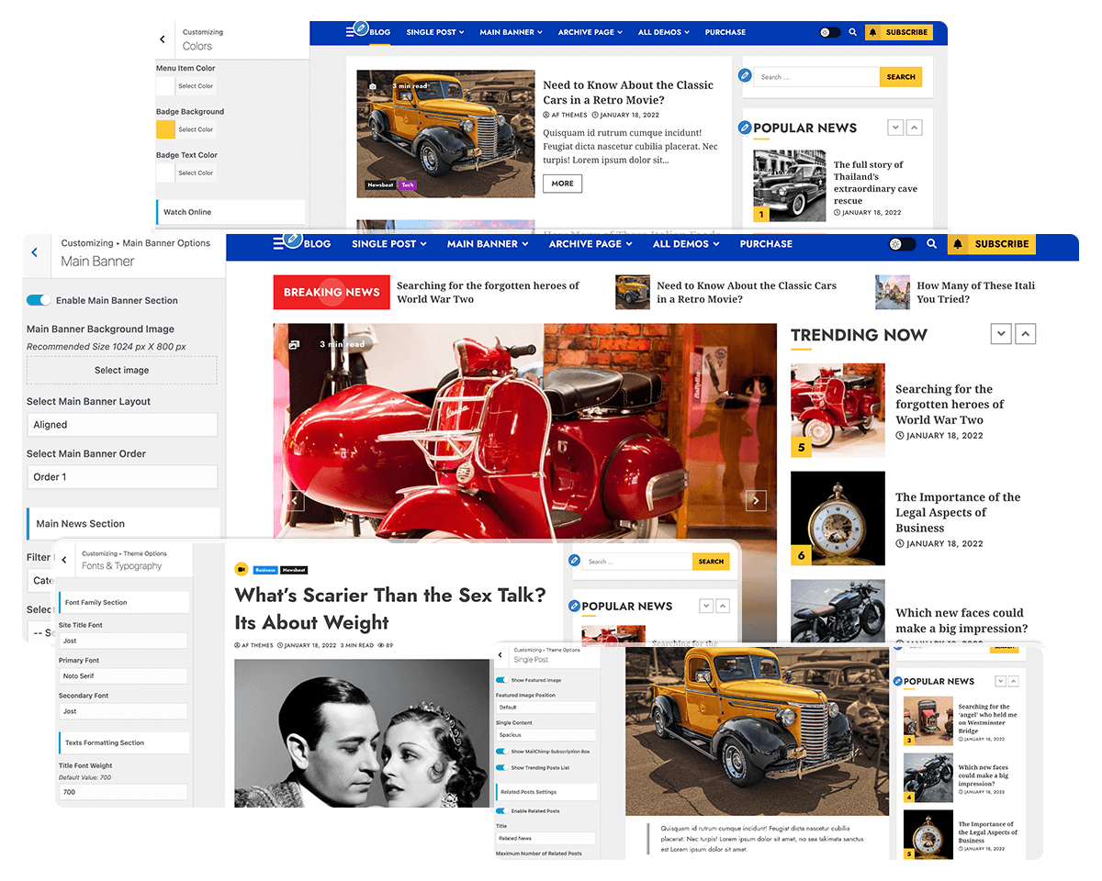The height and width of the screenshot is (881, 1102).
Task: Open search icon in Main Banner window header
Action: [931, 244]
